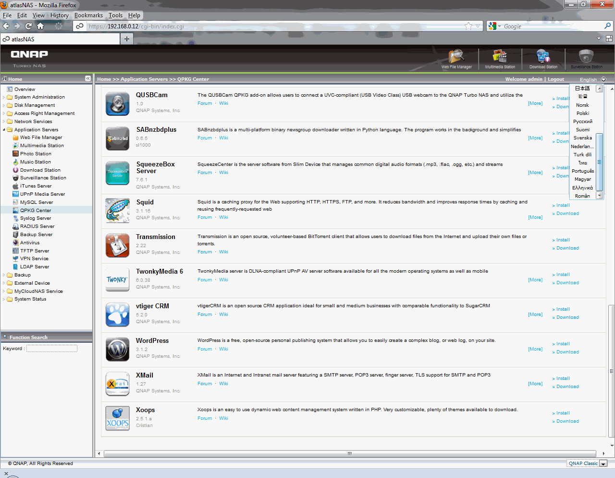Open the Tools menu
This screenshot has width=615, height=478.
point(115,15)
